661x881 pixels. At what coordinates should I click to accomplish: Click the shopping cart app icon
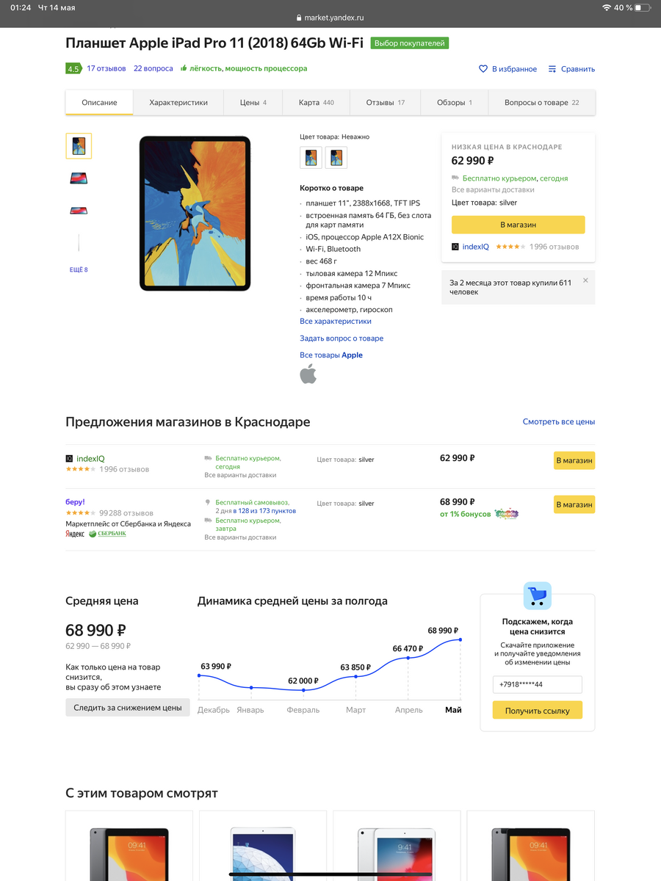click(538, 595)
